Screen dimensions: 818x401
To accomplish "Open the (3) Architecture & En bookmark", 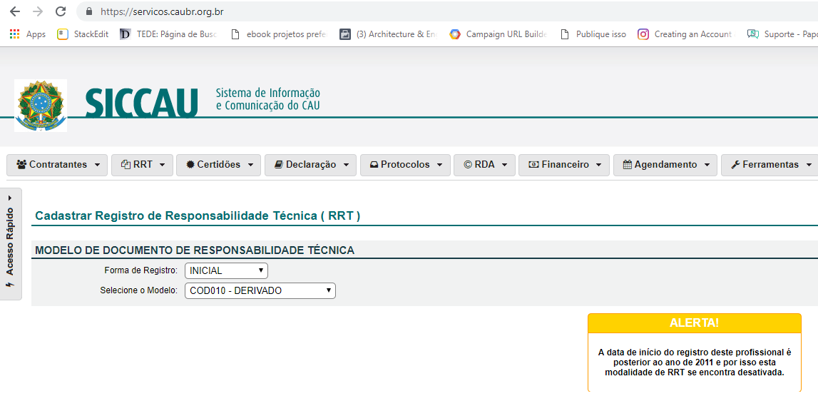I will tap(389, 34).
